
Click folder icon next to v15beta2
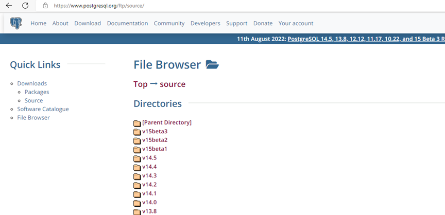coord(137,140)
